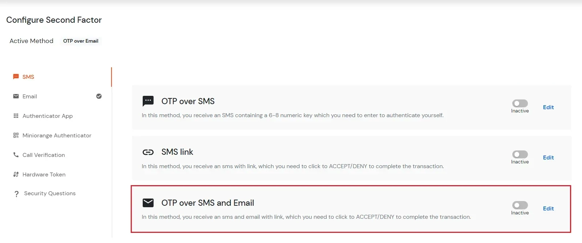Click the SMS link chain icon

[x=148, y=152]
